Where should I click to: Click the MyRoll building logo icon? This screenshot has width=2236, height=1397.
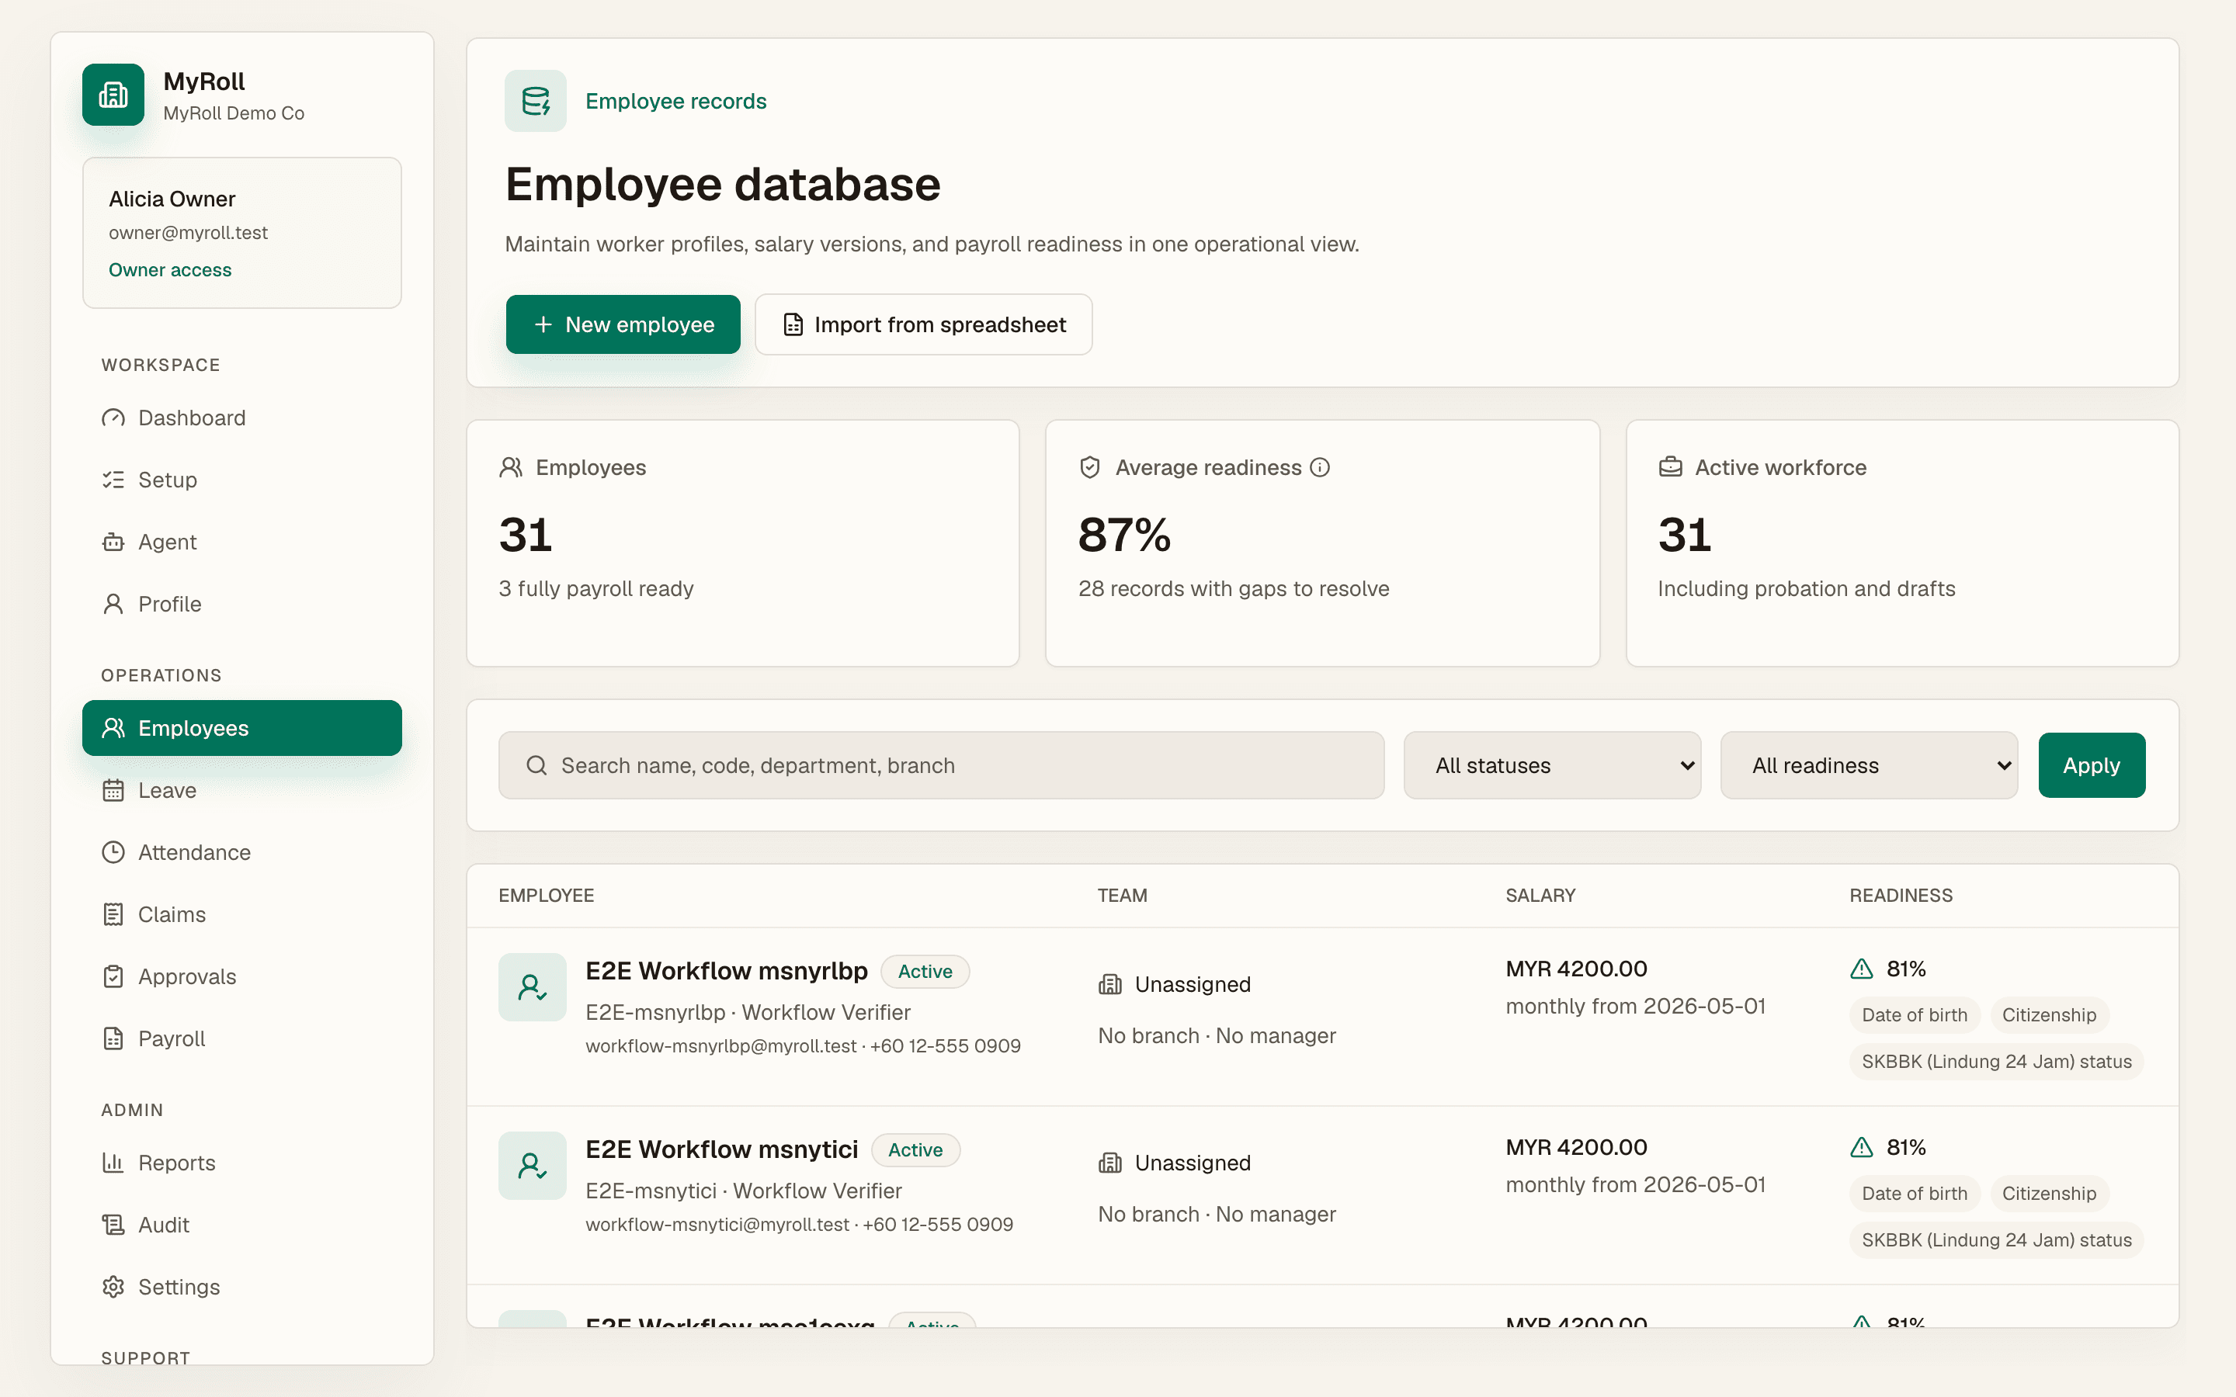click(x=113, y=94)
